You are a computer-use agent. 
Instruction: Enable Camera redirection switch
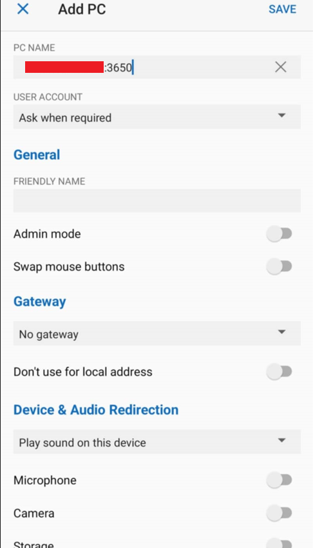[x=279, y=513]
